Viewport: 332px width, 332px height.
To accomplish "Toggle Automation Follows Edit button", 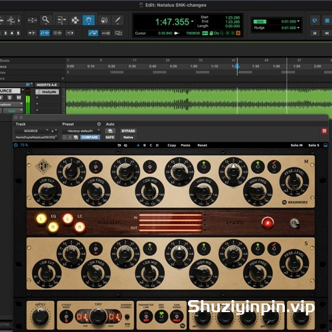I will click(x=93, y=33).
